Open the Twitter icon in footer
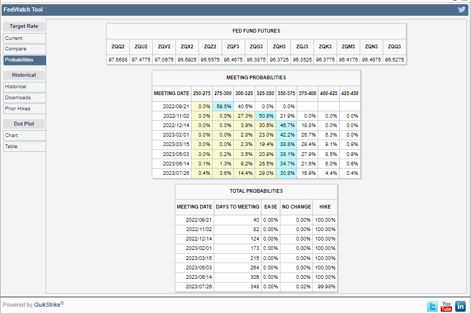The height and width of the screenshot is (313, 471). [432, 306]
